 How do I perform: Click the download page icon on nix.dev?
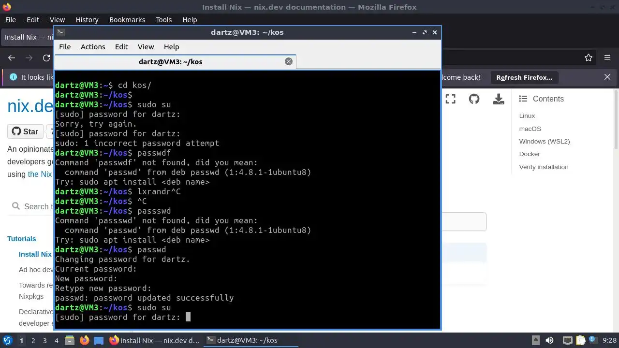(499, 99)
